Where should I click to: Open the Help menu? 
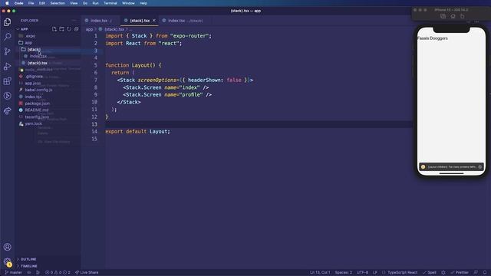[143, 3]
